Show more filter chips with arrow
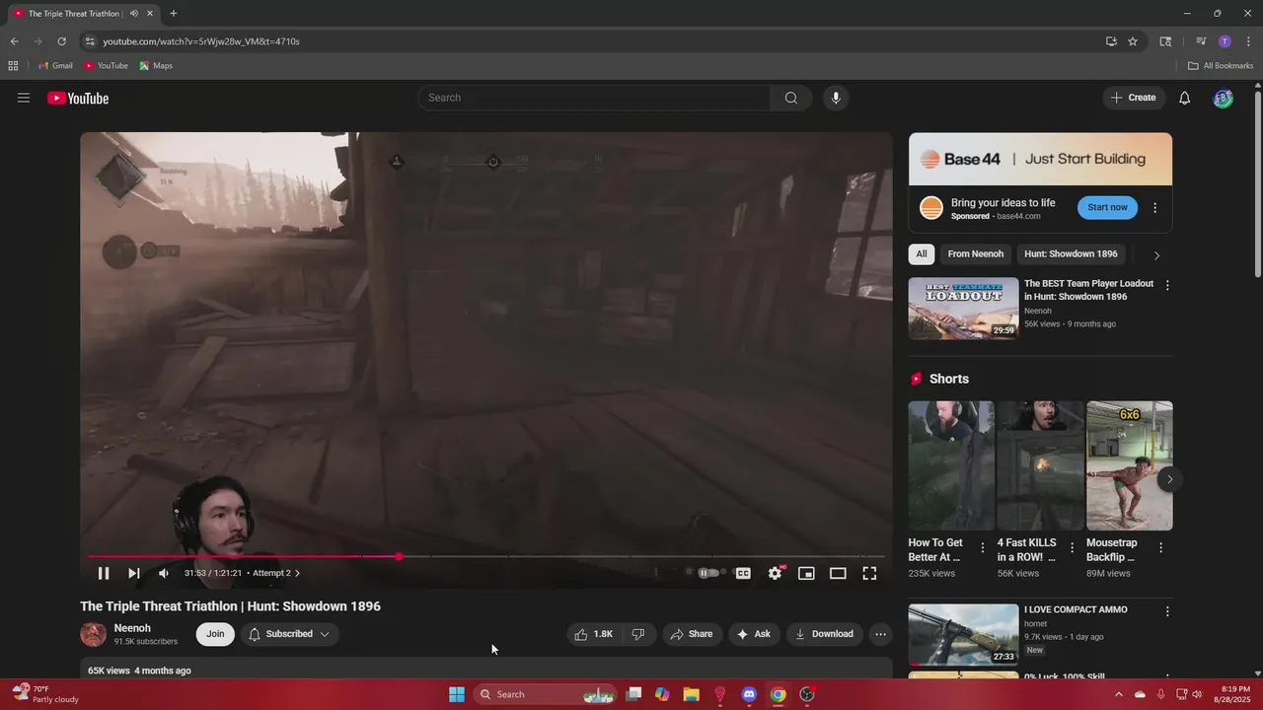Image resolution: width=1263 pixels, height=710 pixels. tap(1156, 255)
